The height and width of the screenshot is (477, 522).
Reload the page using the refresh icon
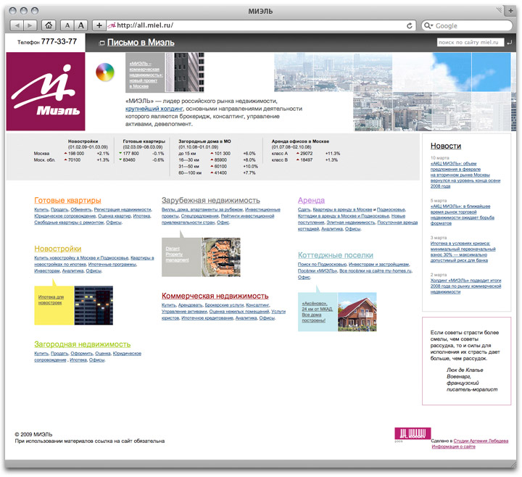click(410, 25)
